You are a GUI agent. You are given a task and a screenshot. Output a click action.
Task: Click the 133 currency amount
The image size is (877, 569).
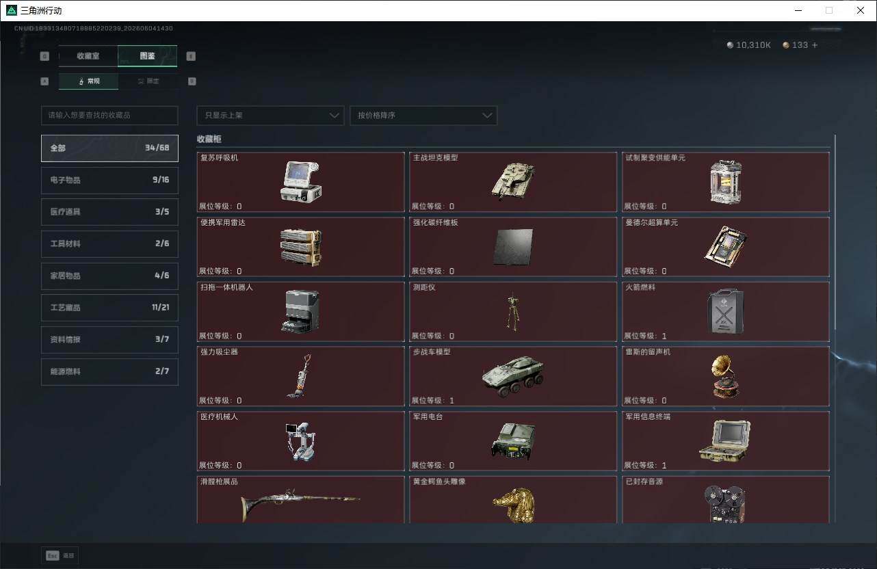coord(800,45)
